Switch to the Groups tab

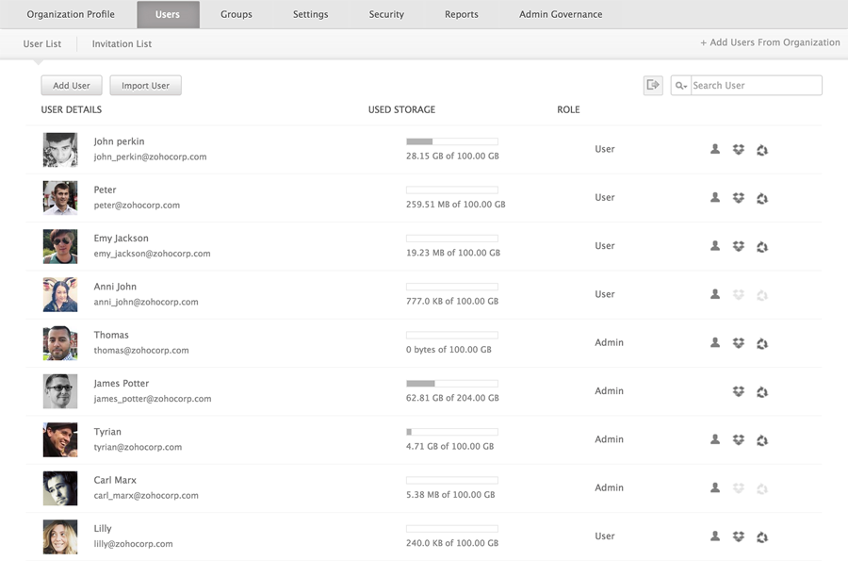(x=236, y=14)
